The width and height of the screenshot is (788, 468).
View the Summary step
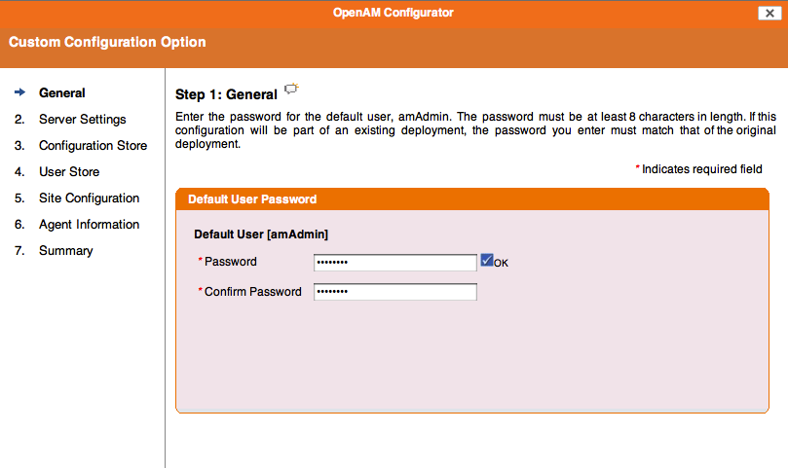click(x=66, y=251)
